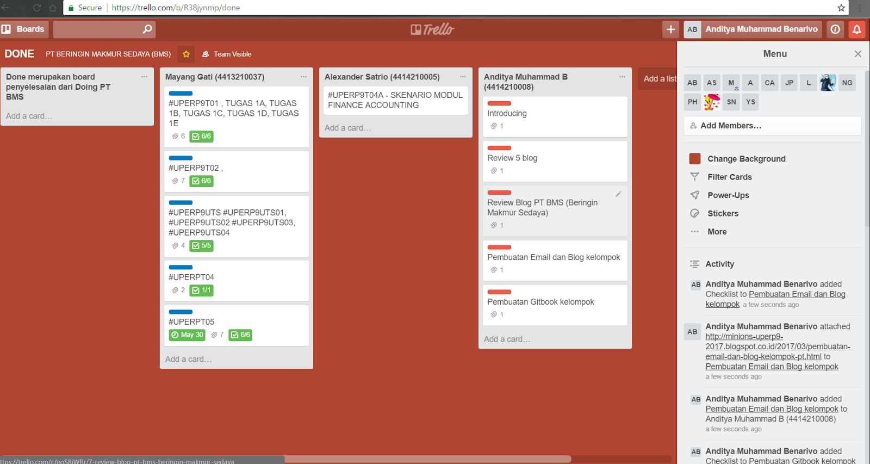The width and height of the screenshot is (870, 464).
Task: Click the cartoon bird member avatar
Action: pos(712,102)
